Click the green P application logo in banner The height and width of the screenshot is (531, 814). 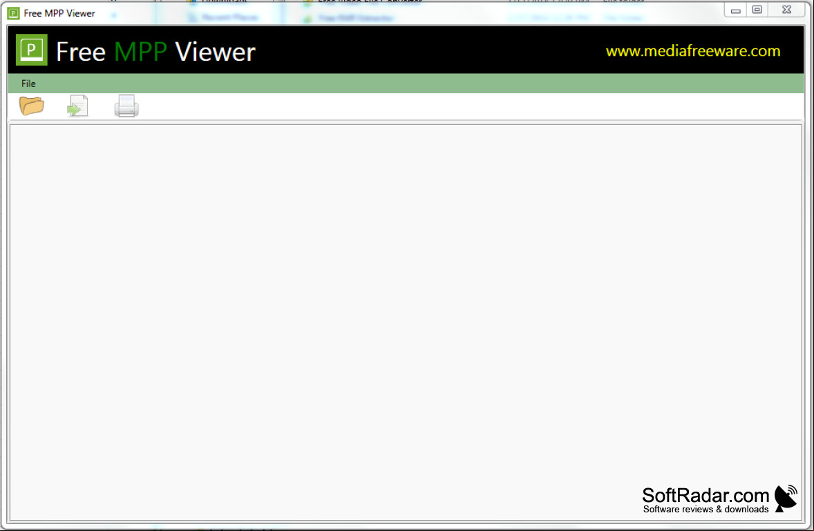pos(31,50)
